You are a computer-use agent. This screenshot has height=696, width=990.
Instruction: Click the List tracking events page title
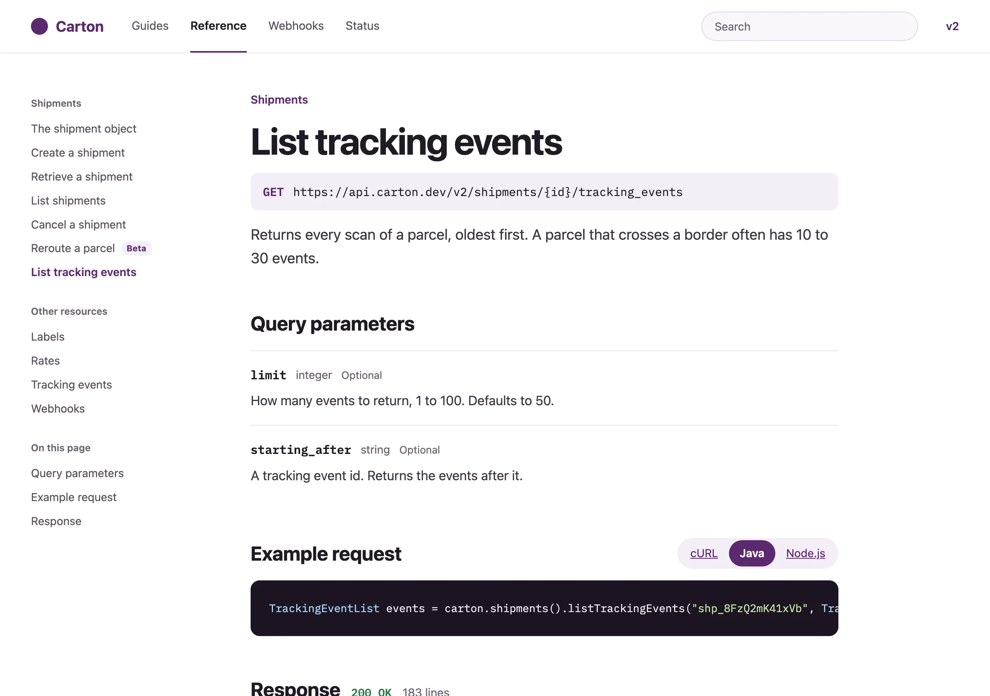tap(406, 142)
